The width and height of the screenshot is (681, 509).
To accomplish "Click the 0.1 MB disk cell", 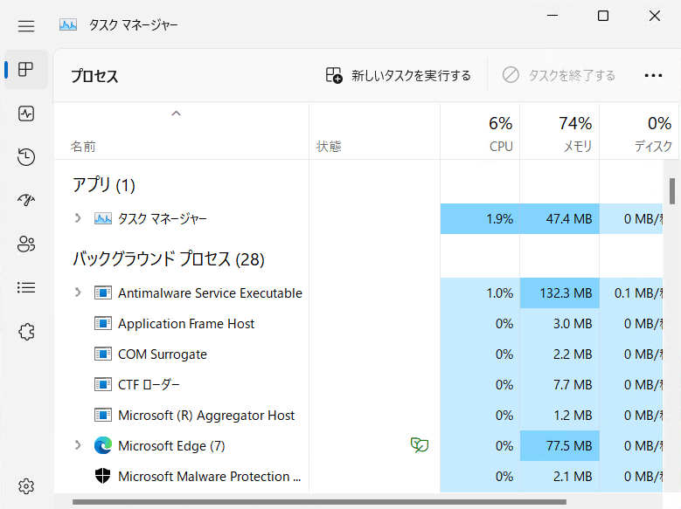I will tap(631, 292).
